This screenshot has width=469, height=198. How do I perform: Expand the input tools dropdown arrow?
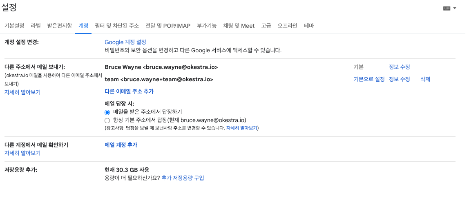455,9
